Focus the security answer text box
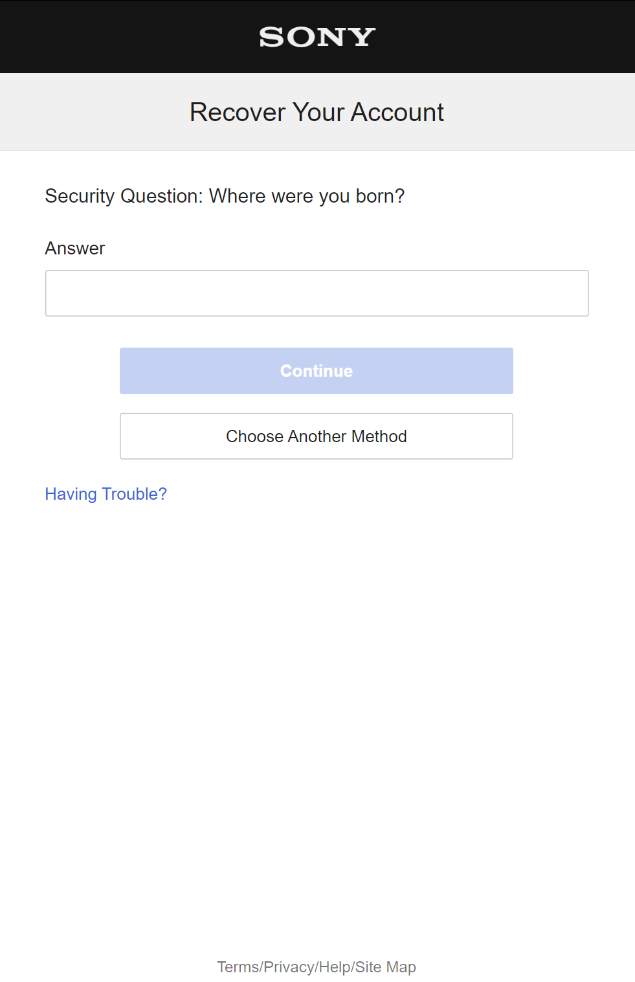This screenshot has height=982, width=635. tap(317, 293)
